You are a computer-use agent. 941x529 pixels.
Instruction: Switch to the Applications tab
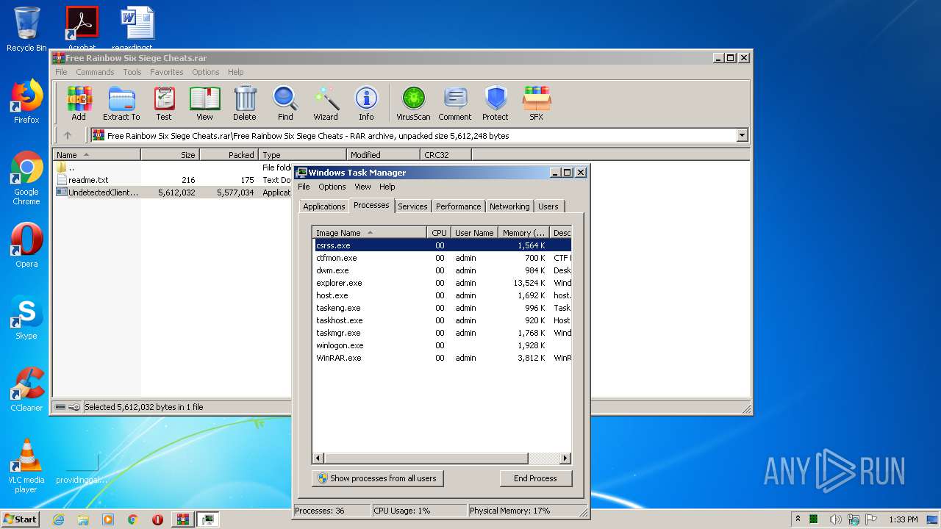click(323, 206)
